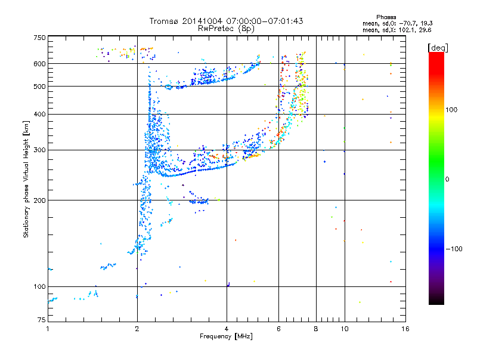The width and height of the screenshot is (477, 358).
Task: Click the y-axis tick label '200'
Action: [x=39, y=200]
